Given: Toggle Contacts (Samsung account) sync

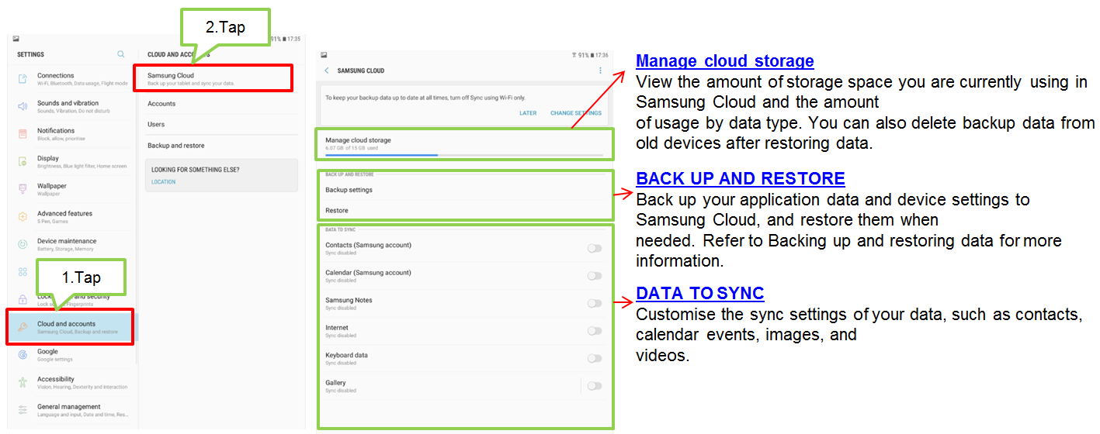Looking at the screenshot, I should pyautogui.click(x=594, y=248).
